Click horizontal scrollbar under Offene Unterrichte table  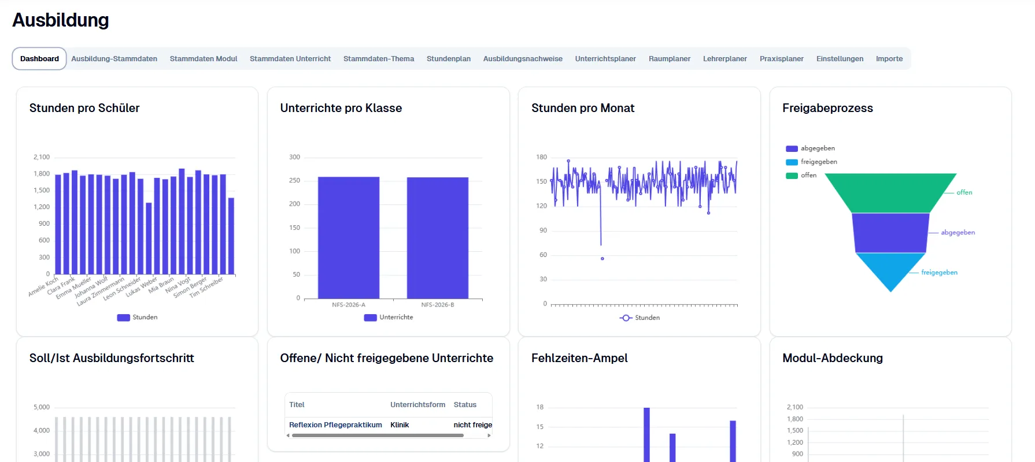pyautogui.click(x=377, y=435)
